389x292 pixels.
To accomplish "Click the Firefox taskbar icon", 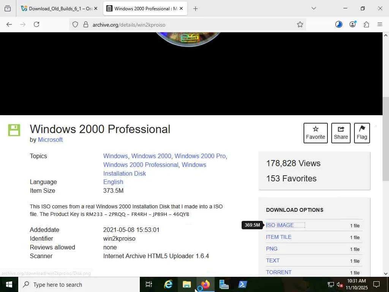I will point(206,284).
